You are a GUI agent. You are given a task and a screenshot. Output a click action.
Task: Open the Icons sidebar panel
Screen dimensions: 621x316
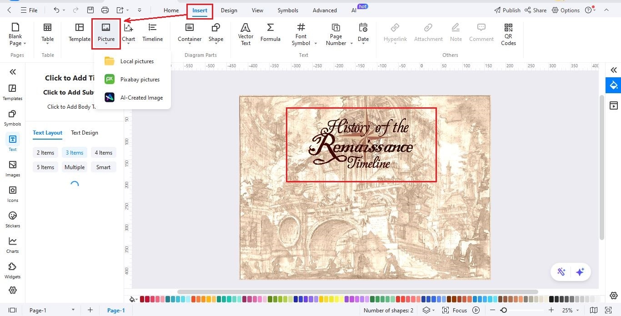coord(12,194)
